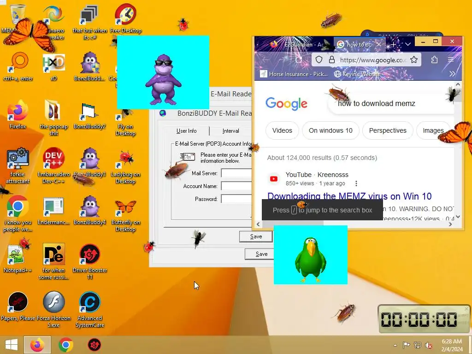Open the Windows Start menu
472x354 pixels.
(12, 345)
